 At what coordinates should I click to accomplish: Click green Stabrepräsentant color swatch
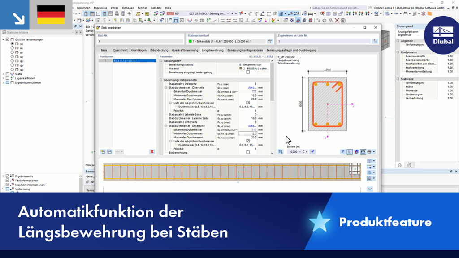click(x=190, y=41)
